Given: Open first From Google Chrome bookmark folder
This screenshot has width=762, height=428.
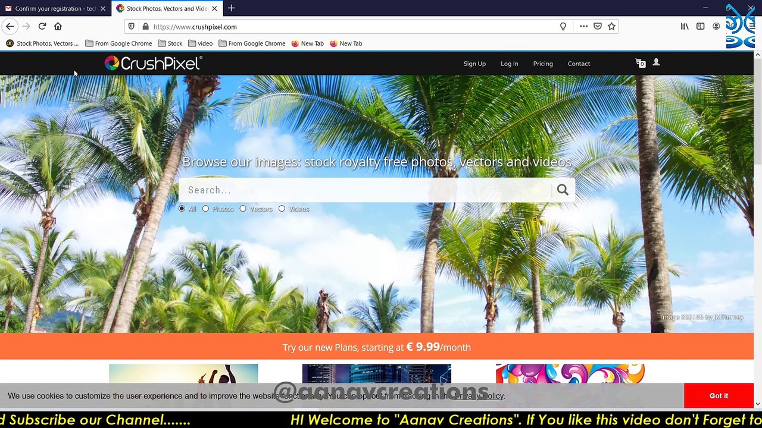Looking at the screenshot, I should pos(118,43).
